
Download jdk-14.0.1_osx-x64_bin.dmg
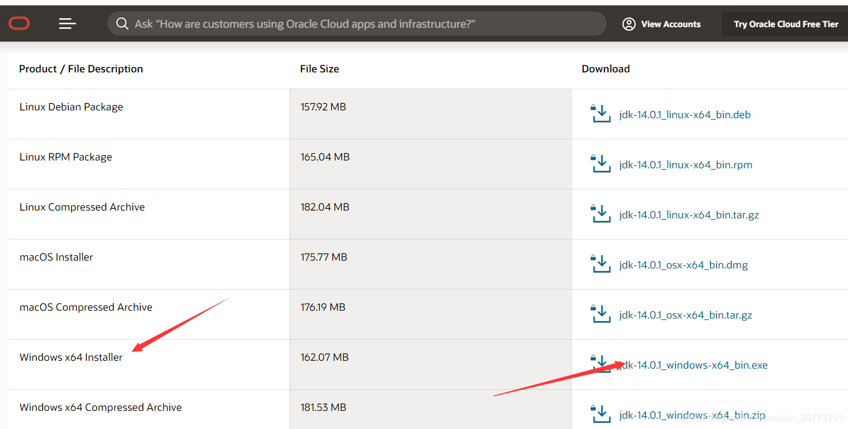click(683, 265)
